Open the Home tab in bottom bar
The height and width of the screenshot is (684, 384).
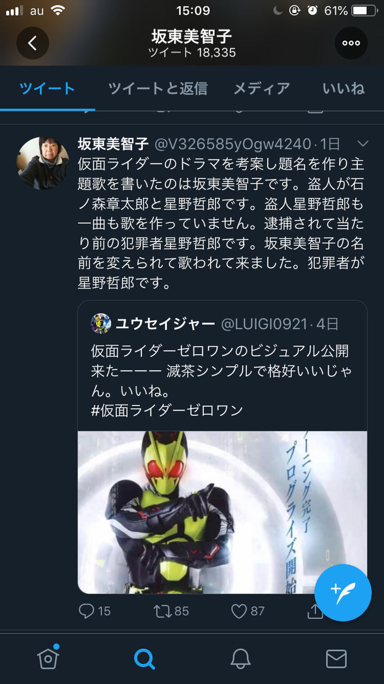tap(48, 658)
